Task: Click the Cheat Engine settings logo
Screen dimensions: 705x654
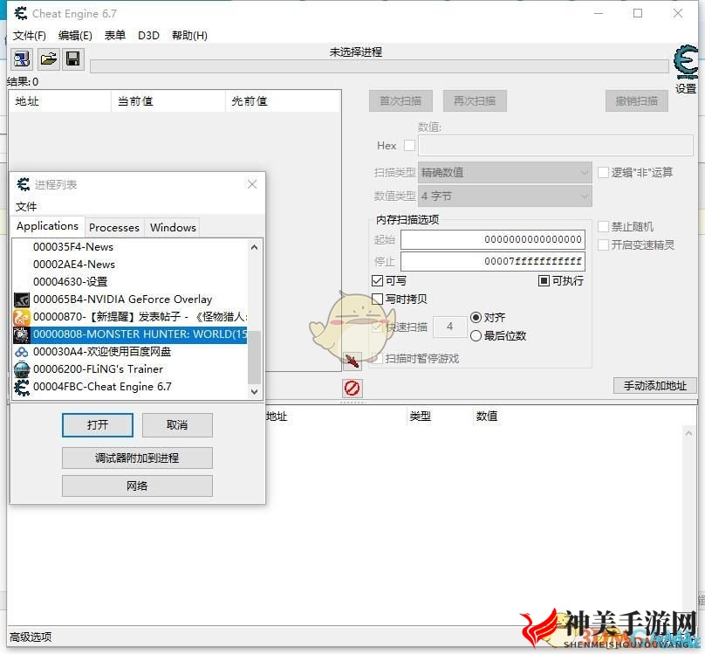Action: [x=686, y=63]
